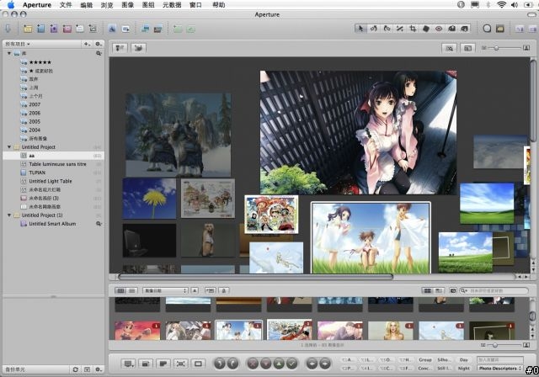Toggle the viewer-only layout button
The image size is (539, 377).
coord(198,364)
